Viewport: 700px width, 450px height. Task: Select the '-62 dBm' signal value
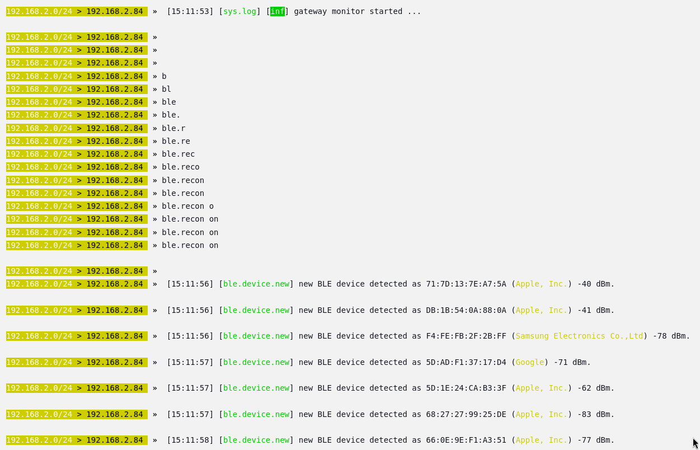595,388
